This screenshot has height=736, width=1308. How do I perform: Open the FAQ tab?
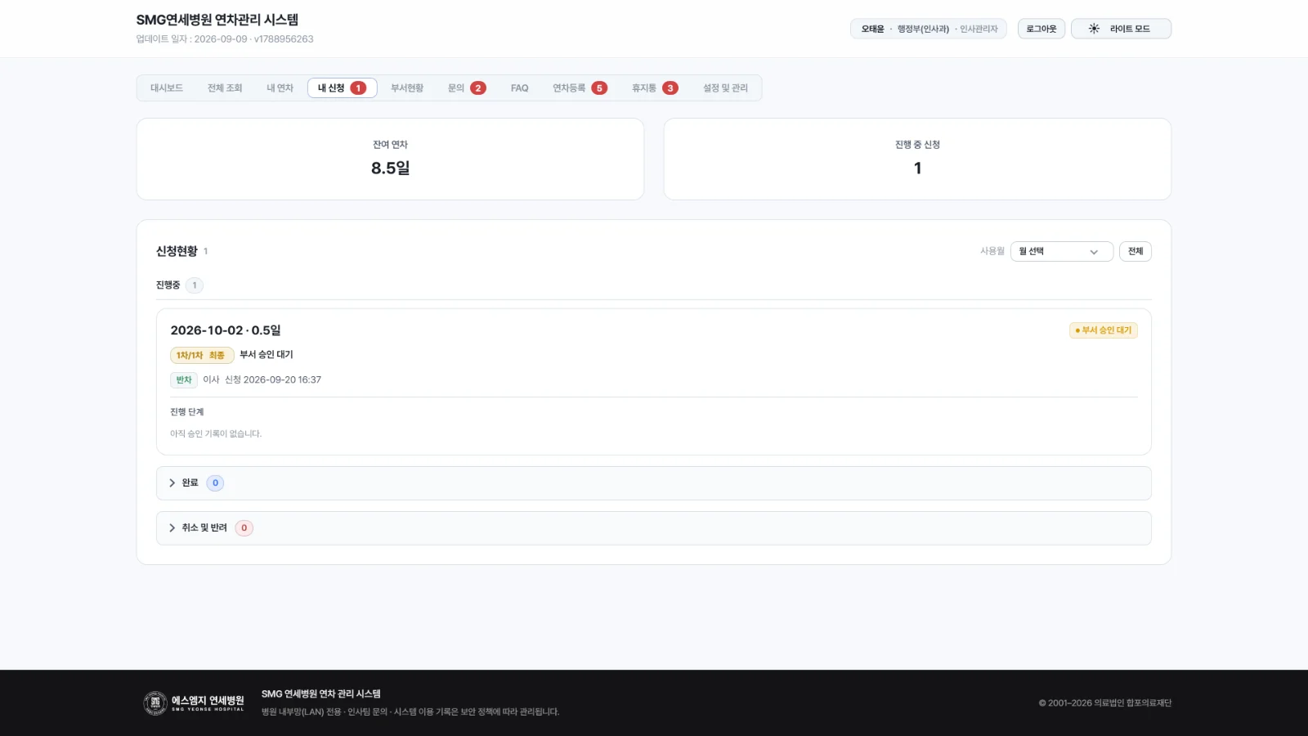tap(520, 88)
